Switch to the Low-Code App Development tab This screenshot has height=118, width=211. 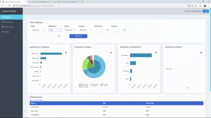tap(40, 2)
